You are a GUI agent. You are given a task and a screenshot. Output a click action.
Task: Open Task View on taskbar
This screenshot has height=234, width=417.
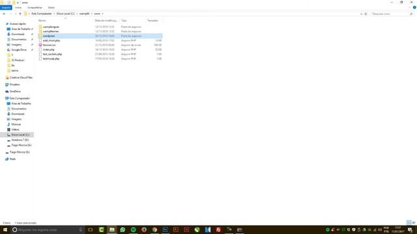[91, 229]
